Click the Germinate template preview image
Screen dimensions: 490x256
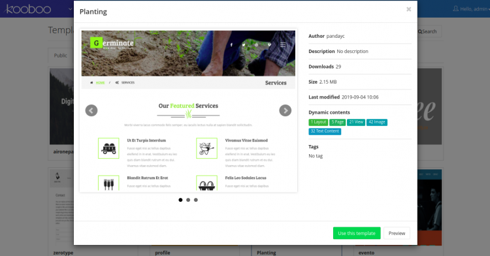[x=188, y=110]
